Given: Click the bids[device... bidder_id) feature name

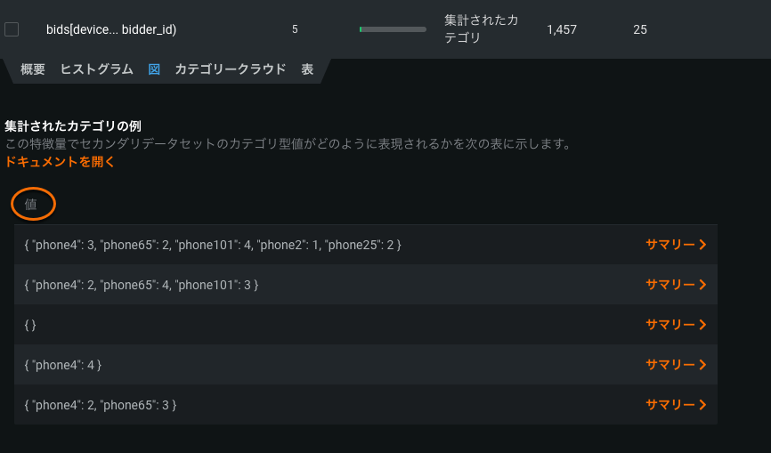Looking at the screenshot, I should (x=111, y=29).
